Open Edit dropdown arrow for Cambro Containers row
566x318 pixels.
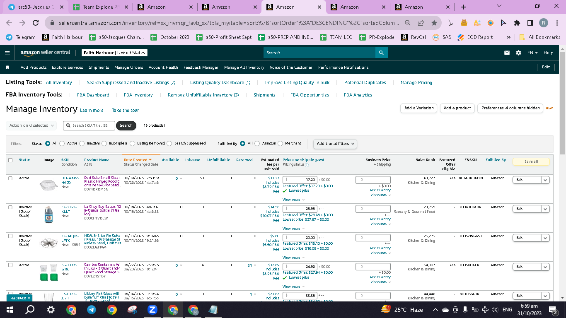click(546, 267)
